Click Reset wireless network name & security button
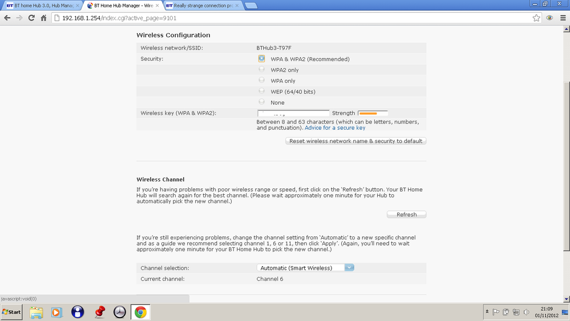Screen dimensions: 570x321 pos(355,141)
